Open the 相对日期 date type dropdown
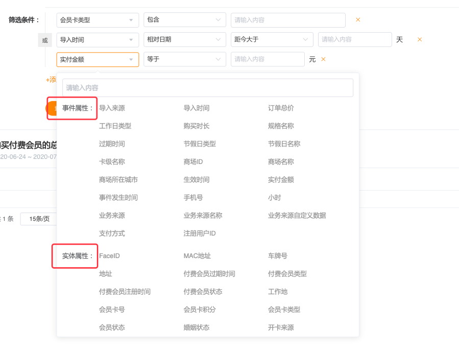Image resolution: width=459 pixels, height=349 pixels. point(184,39)
